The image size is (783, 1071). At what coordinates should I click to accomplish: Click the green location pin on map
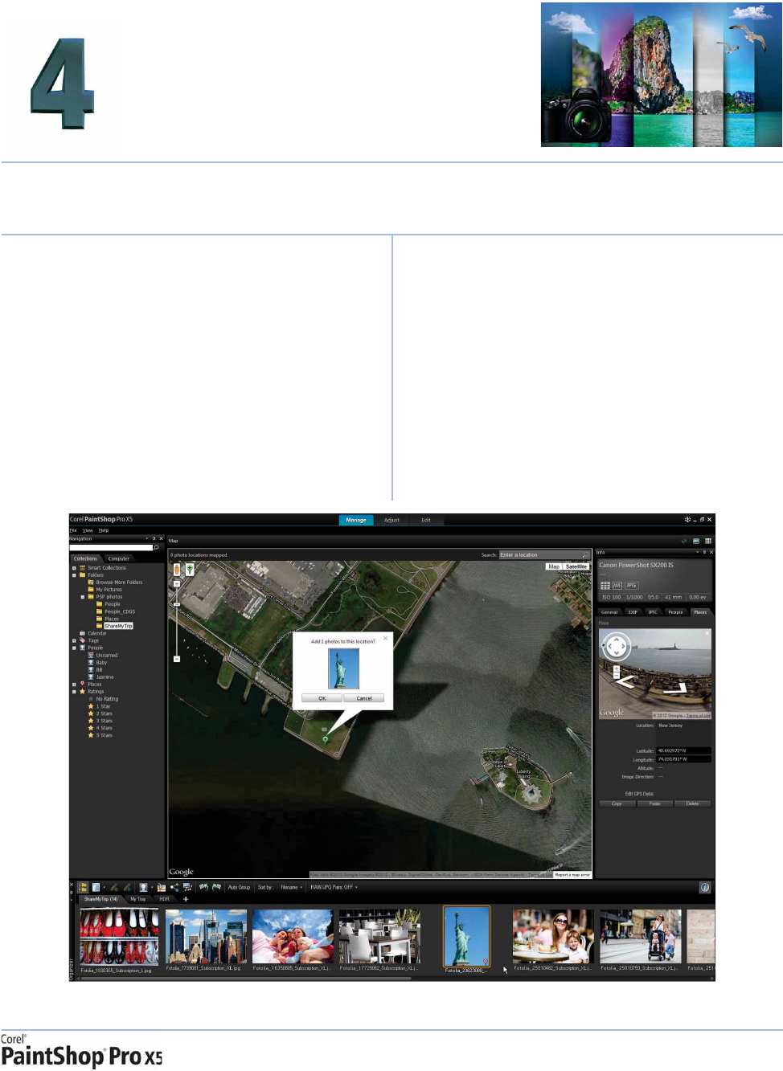[x=326, y=739]
